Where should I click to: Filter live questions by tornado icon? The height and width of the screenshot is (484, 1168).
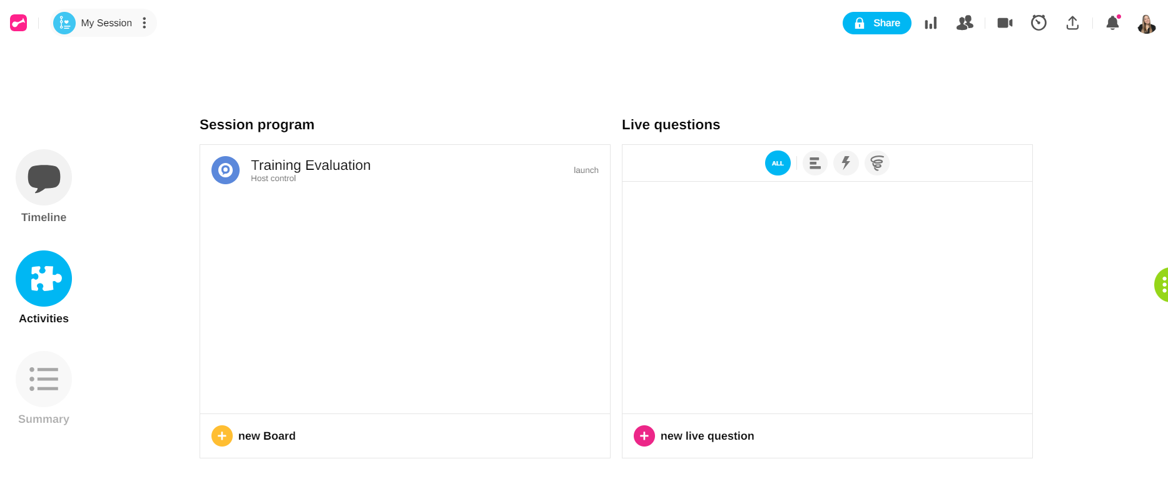click(x=877, y=163)
